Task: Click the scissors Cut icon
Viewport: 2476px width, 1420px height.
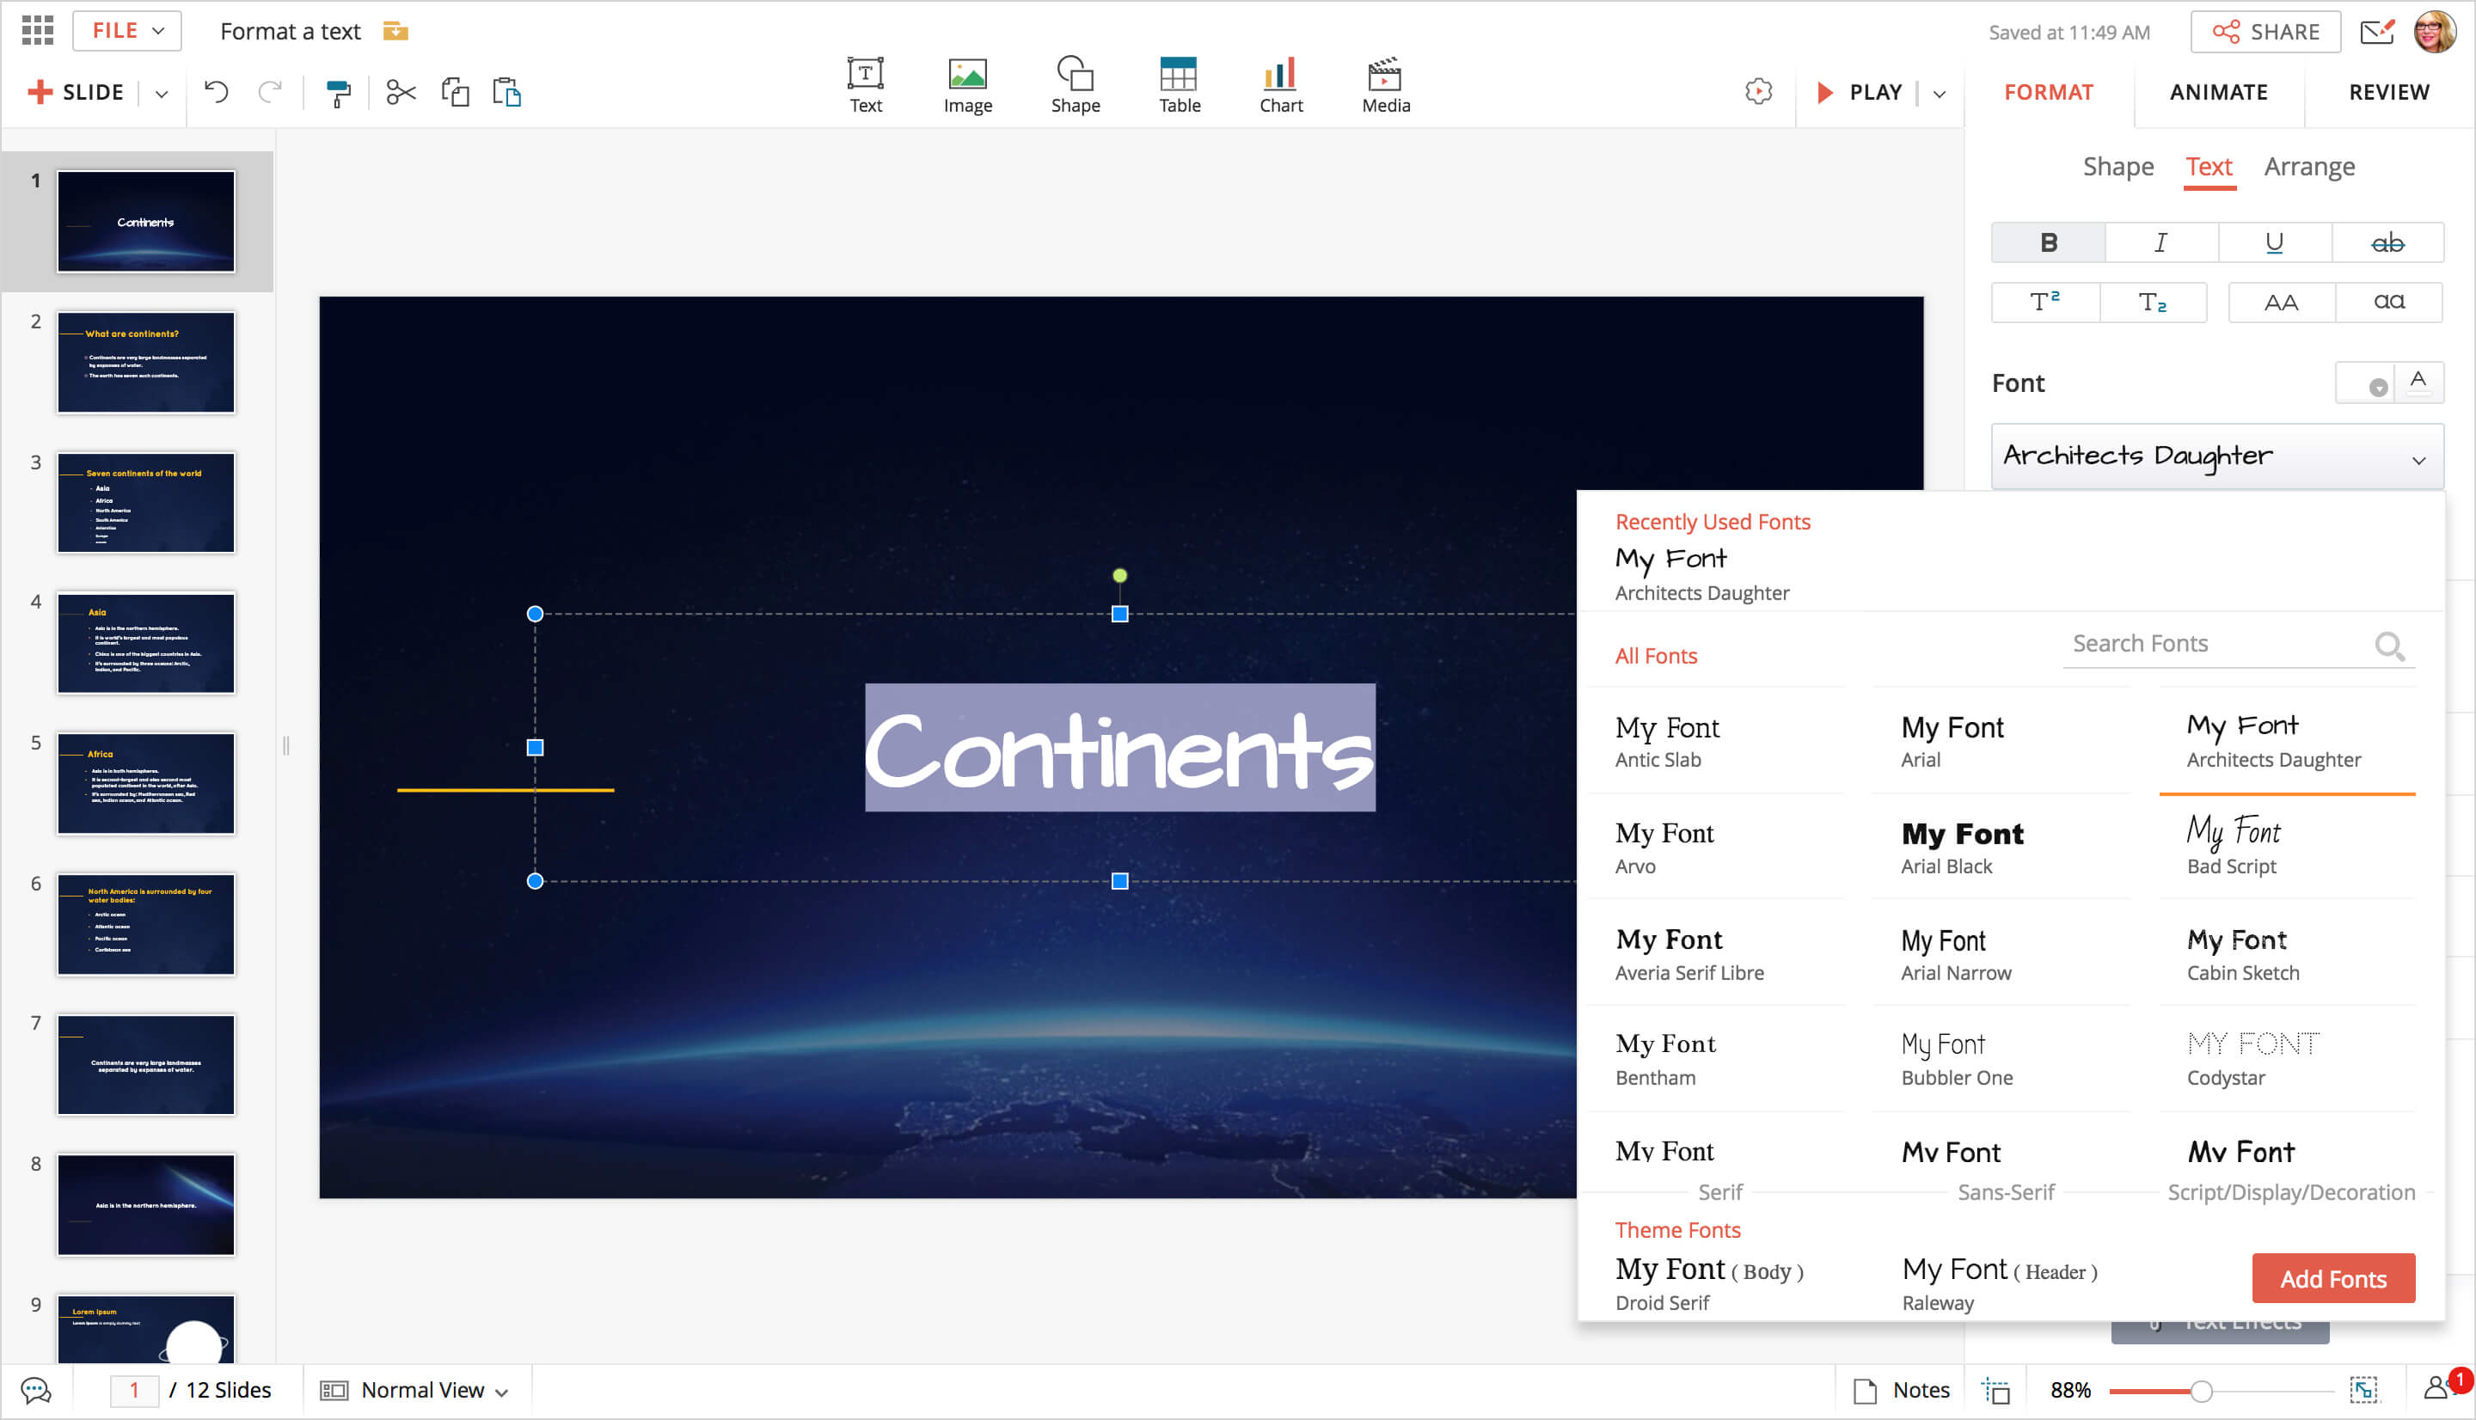Action: point(401,93)
